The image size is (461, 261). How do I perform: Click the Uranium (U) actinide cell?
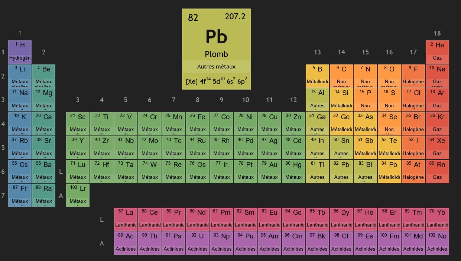point(198,243)
